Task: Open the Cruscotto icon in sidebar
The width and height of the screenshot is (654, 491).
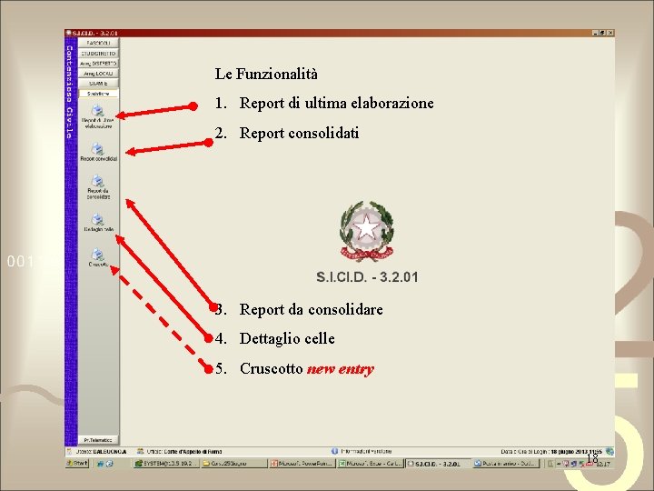Action: pyautogui.click(x=97, y=255)
